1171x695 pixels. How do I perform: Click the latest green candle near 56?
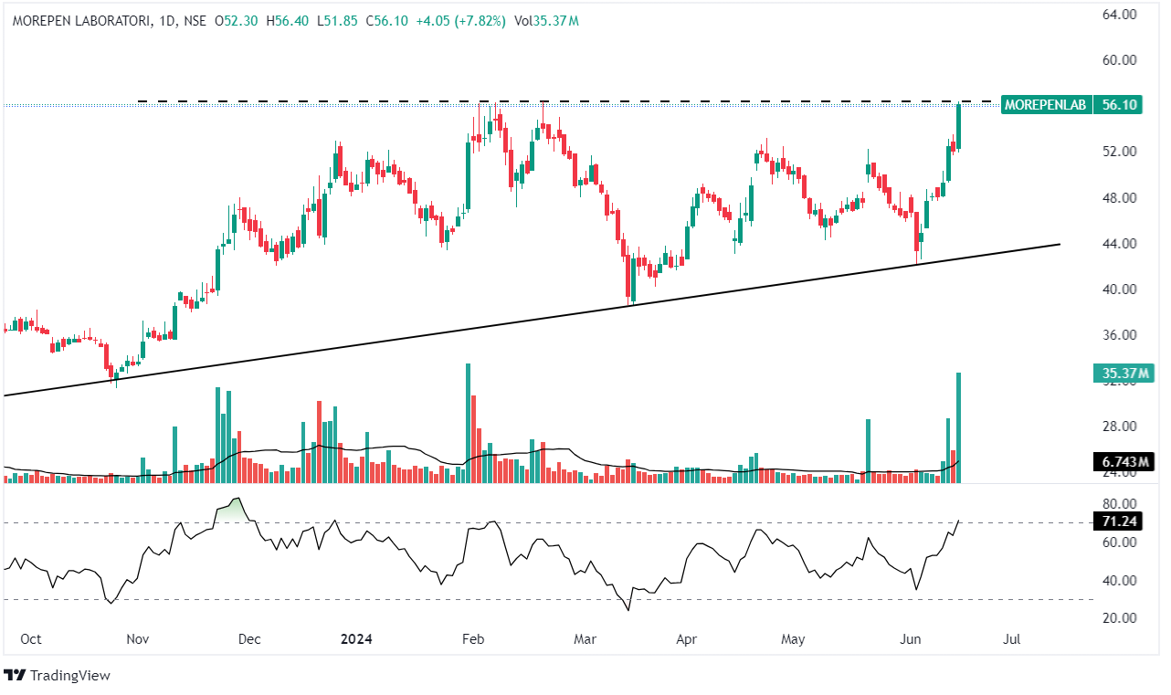[959, 126]
